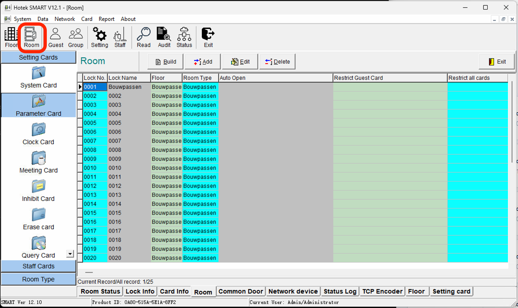Switch to the Network device tab

293,291
